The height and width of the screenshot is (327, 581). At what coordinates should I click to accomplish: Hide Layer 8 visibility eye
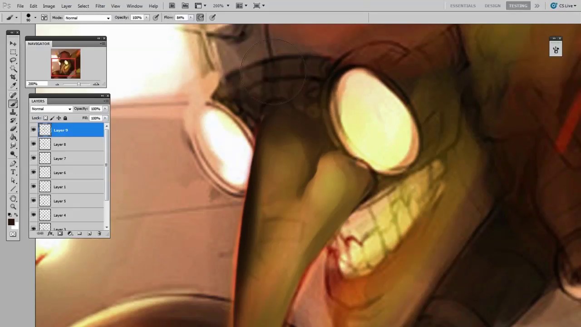34,144
